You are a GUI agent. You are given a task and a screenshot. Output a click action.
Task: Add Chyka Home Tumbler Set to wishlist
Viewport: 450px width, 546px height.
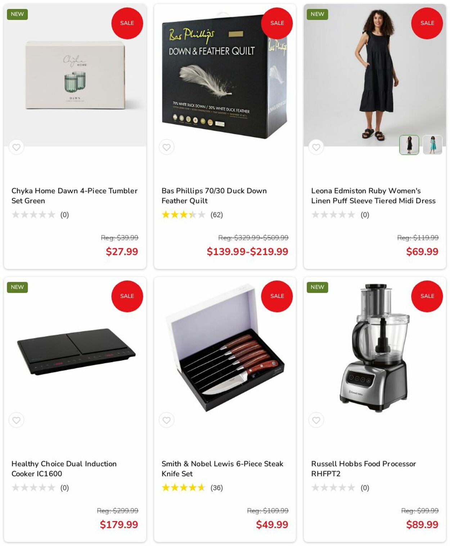(x=16, y=147)
